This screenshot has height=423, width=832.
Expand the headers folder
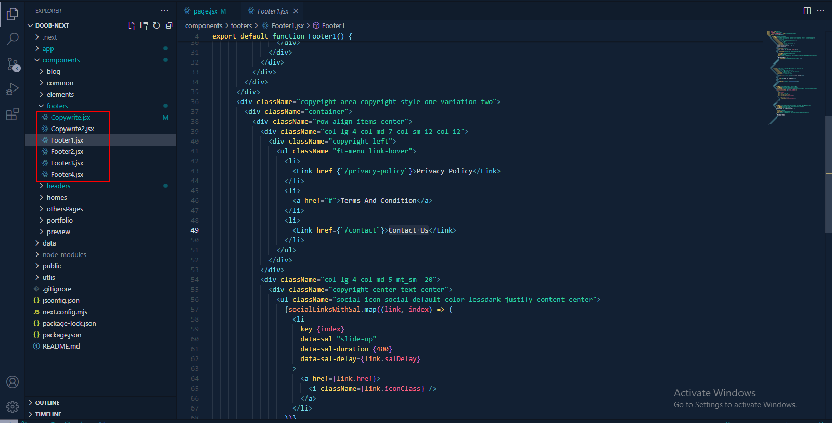(x=100, y=186)
